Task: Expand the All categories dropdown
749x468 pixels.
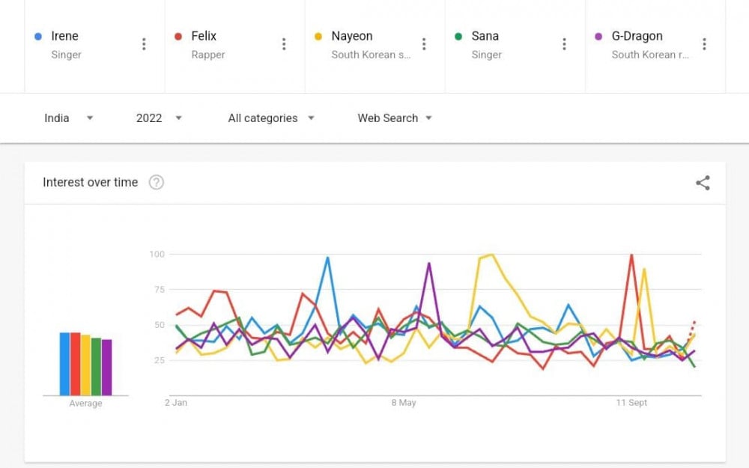Action: (x=271, y=118)
